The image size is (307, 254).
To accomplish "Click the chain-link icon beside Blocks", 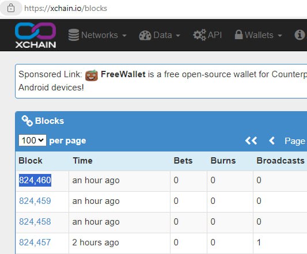I will 27,120.
